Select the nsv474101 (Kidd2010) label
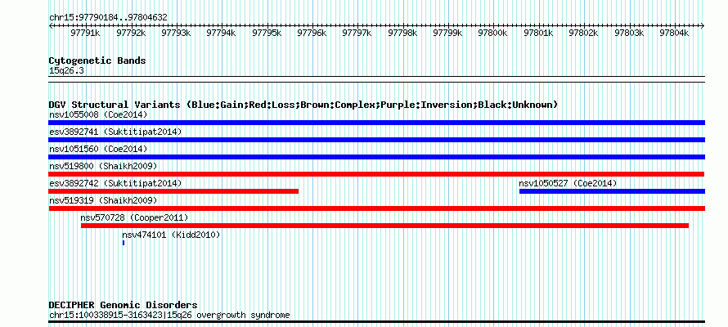The image size is (728, 327). (171, 235)
